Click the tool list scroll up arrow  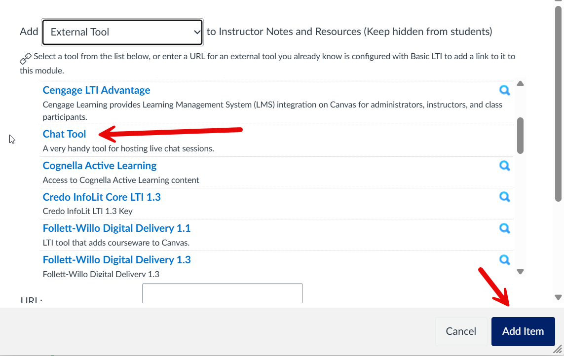click(520, 83)
